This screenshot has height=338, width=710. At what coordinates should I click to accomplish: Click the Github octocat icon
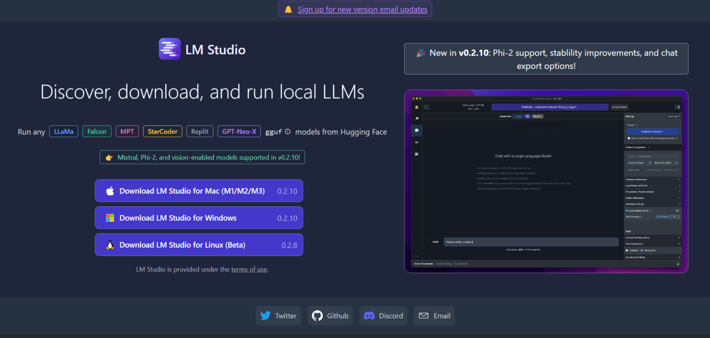click(x=317, y=316)
